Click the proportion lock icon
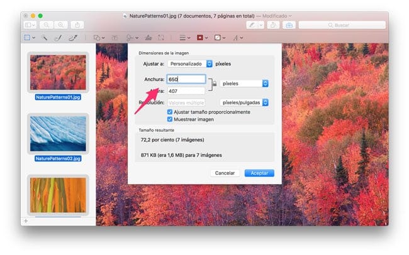Viewport: 409px width, 255px height. tap(215, 84)
